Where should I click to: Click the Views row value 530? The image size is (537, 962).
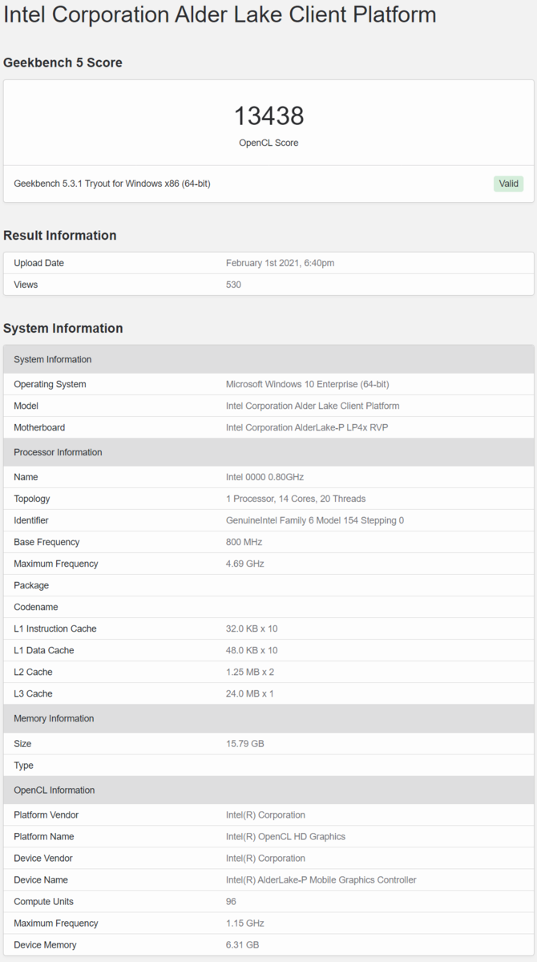(x=233, y=285)
